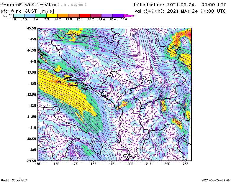Viewport: 236px width, 182px height.
Task: Click the bright red 17.1–20.7 legend swatch
Action: pyautogui.click(x=85, y=16)
